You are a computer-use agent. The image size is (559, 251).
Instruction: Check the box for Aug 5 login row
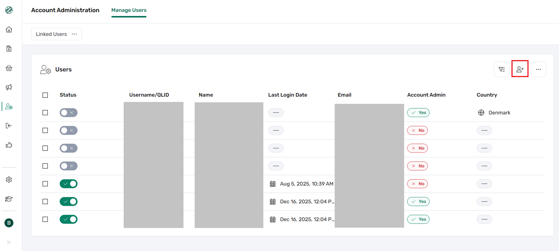[45, 184]
